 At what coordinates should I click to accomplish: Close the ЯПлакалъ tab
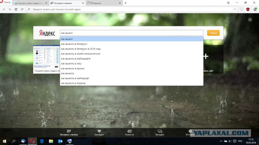click(x=120, y=3)
